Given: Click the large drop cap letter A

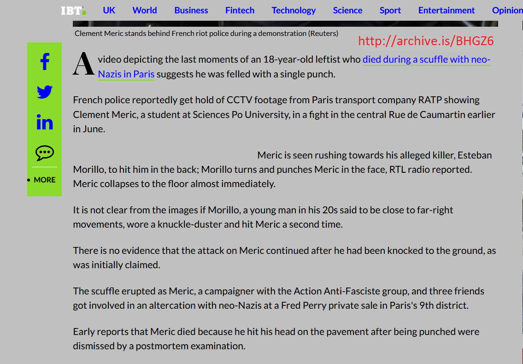Looking at the screenshot, I should click(x=83, y=64).
